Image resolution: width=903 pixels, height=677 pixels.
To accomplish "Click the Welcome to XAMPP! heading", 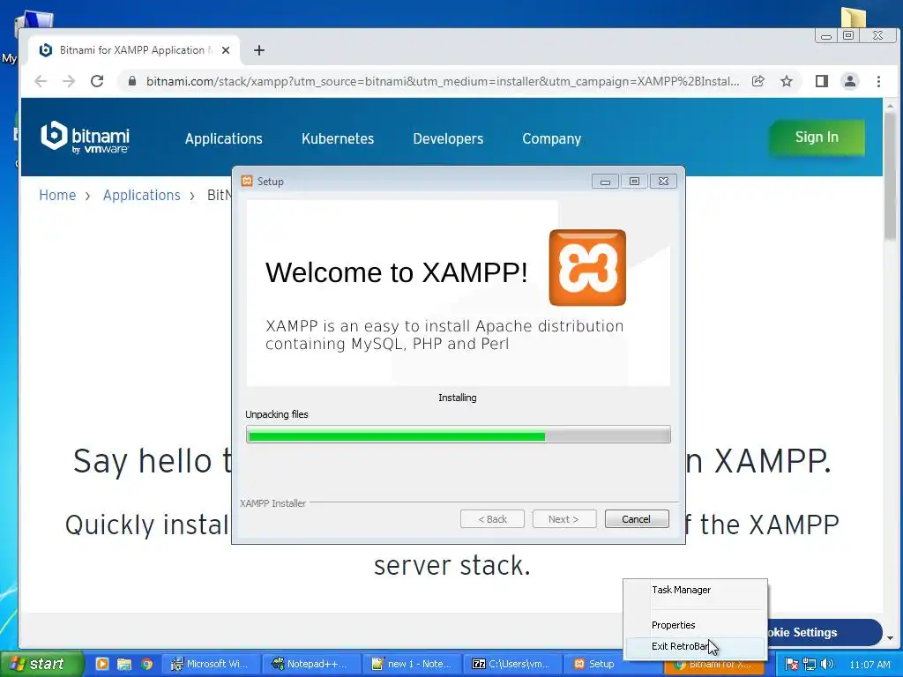I will (x=396, y=272).
